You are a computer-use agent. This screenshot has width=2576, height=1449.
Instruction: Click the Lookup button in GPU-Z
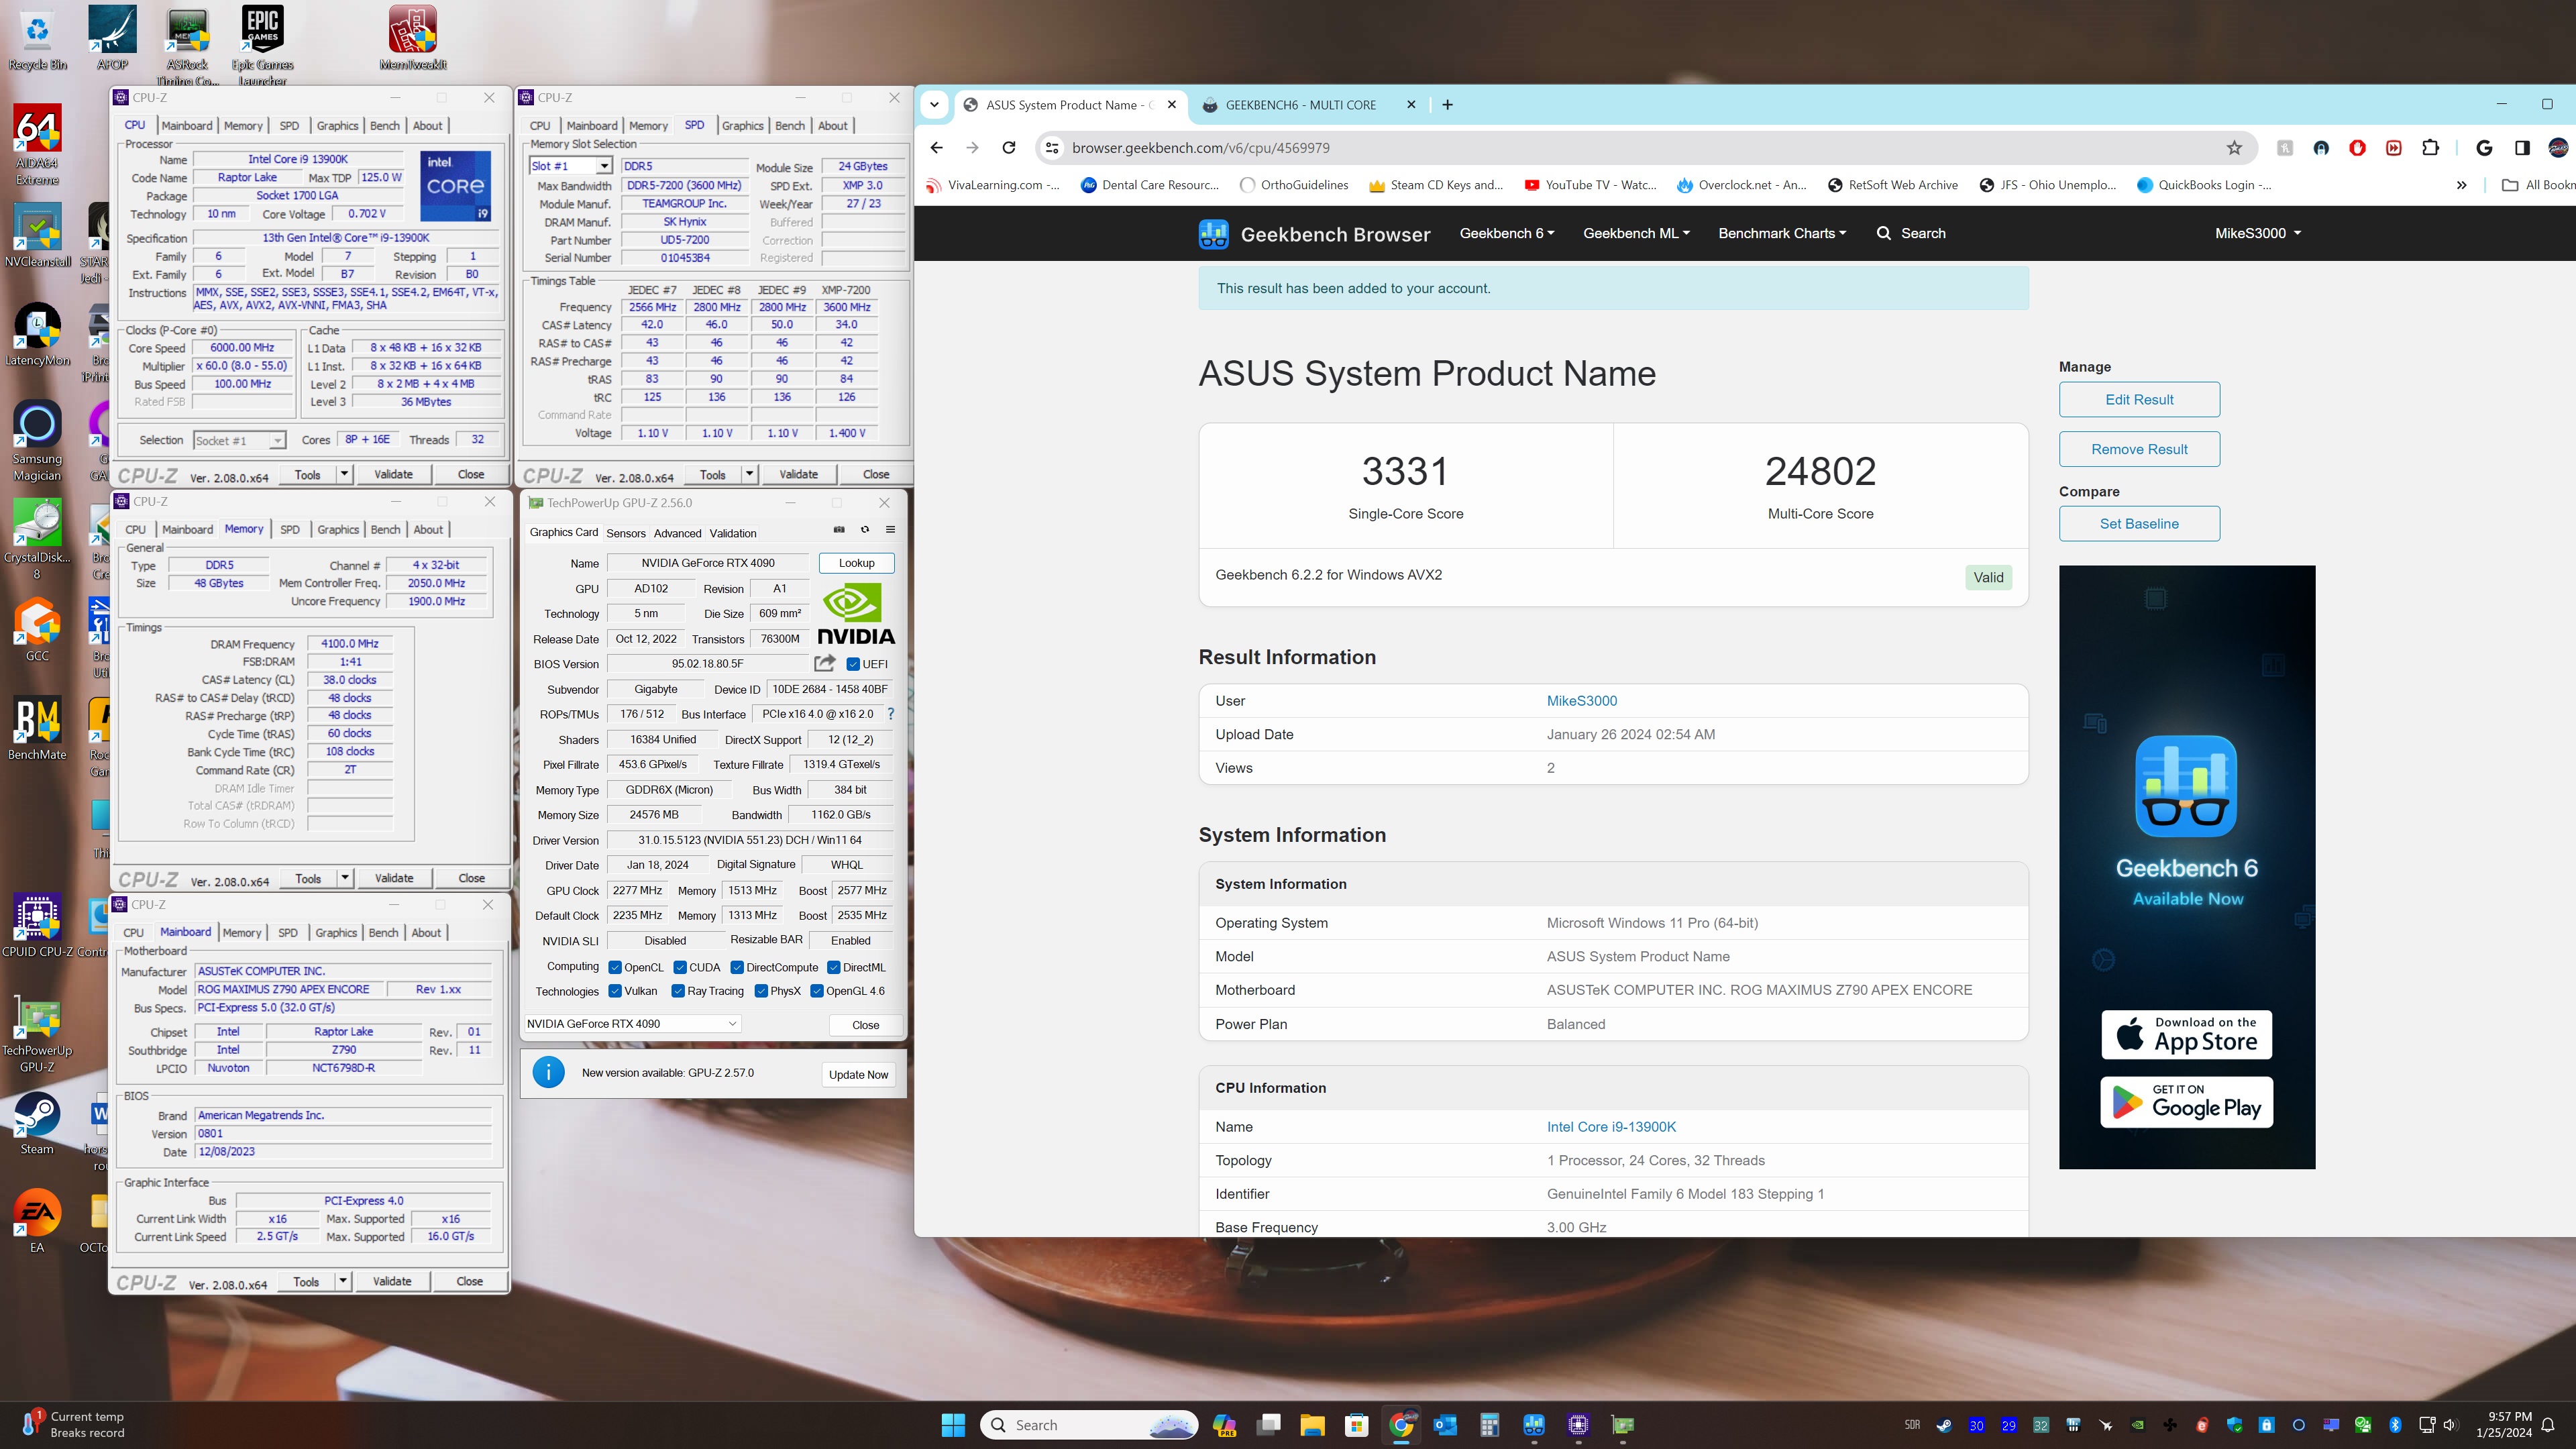[856, 563]
